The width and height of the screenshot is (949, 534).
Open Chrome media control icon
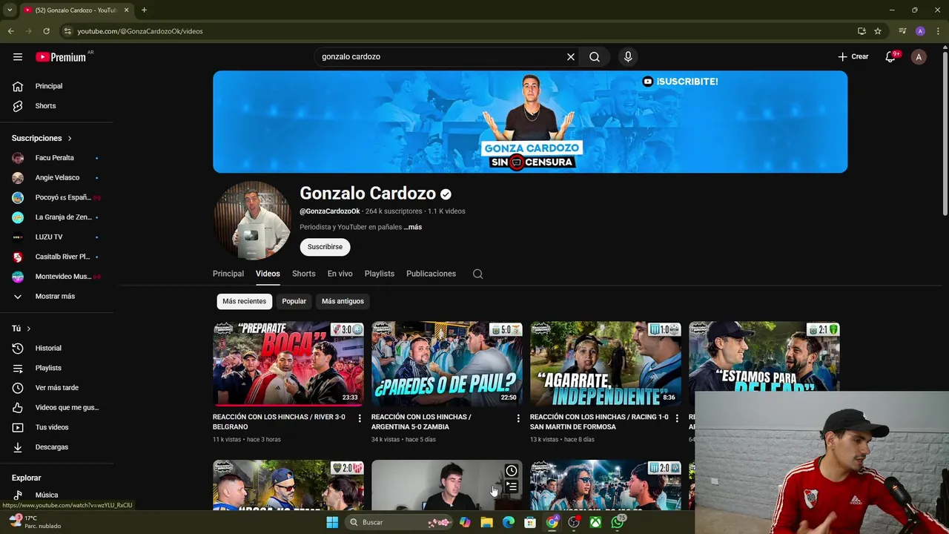[902, 31]
